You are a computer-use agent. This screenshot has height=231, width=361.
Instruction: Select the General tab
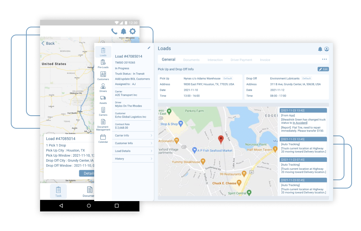[169, 59]
